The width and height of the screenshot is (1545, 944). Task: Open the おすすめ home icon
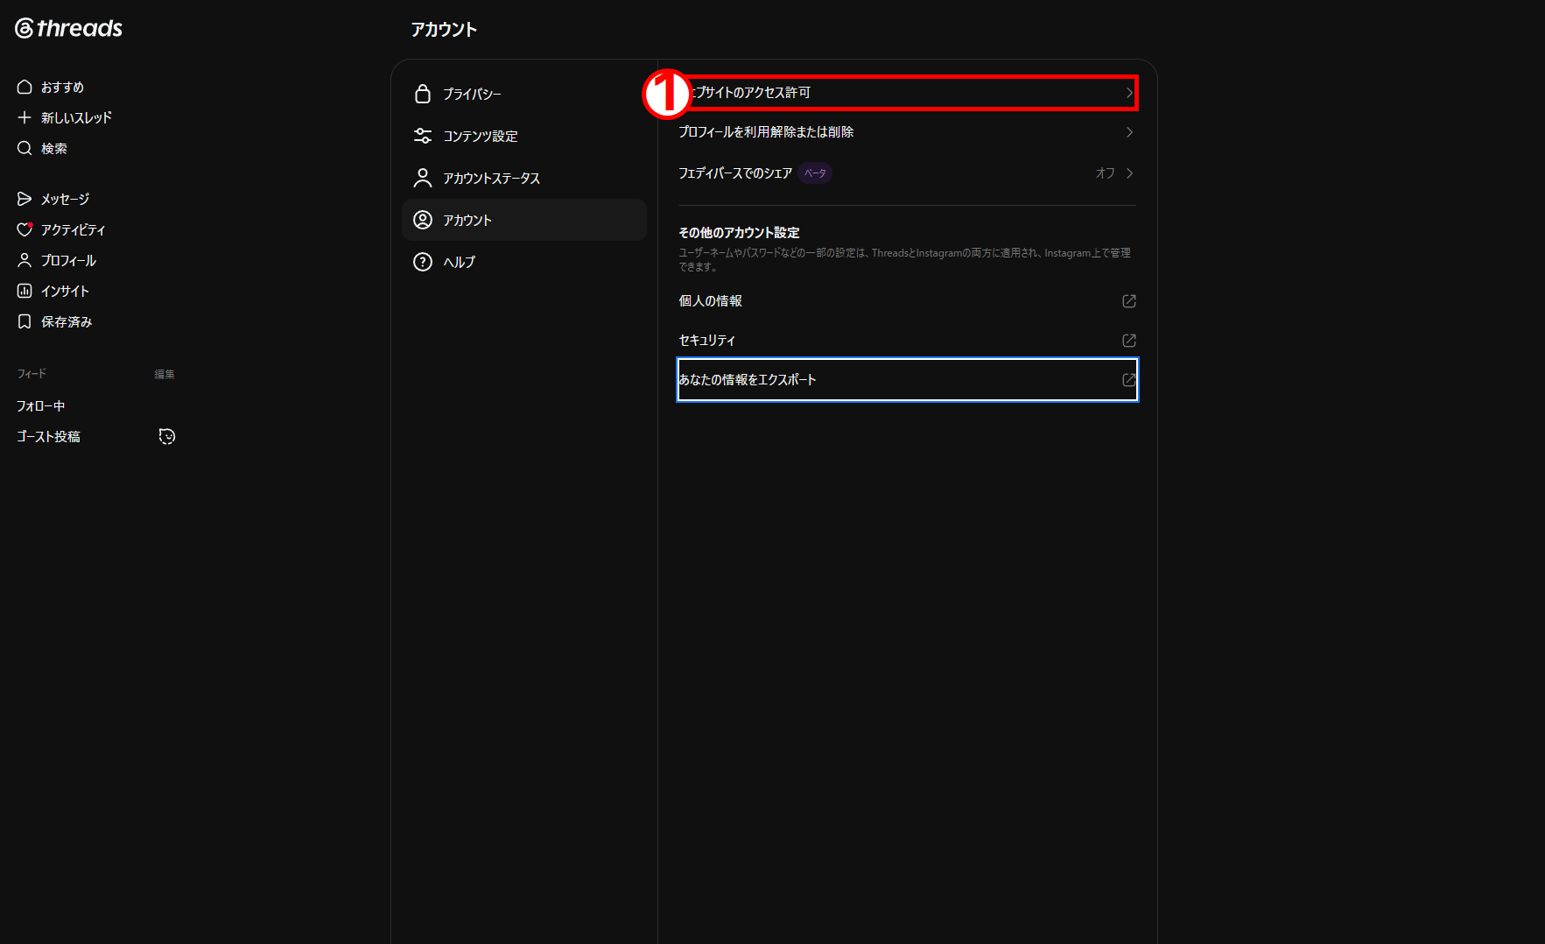(x=25, y=87)
